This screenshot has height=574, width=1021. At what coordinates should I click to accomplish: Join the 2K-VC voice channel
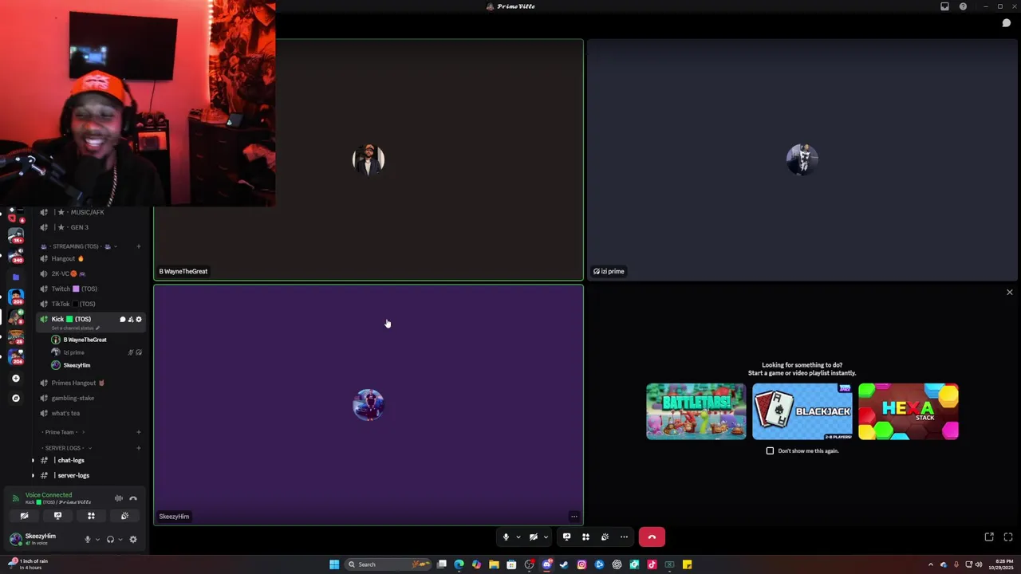pos(91,273)
